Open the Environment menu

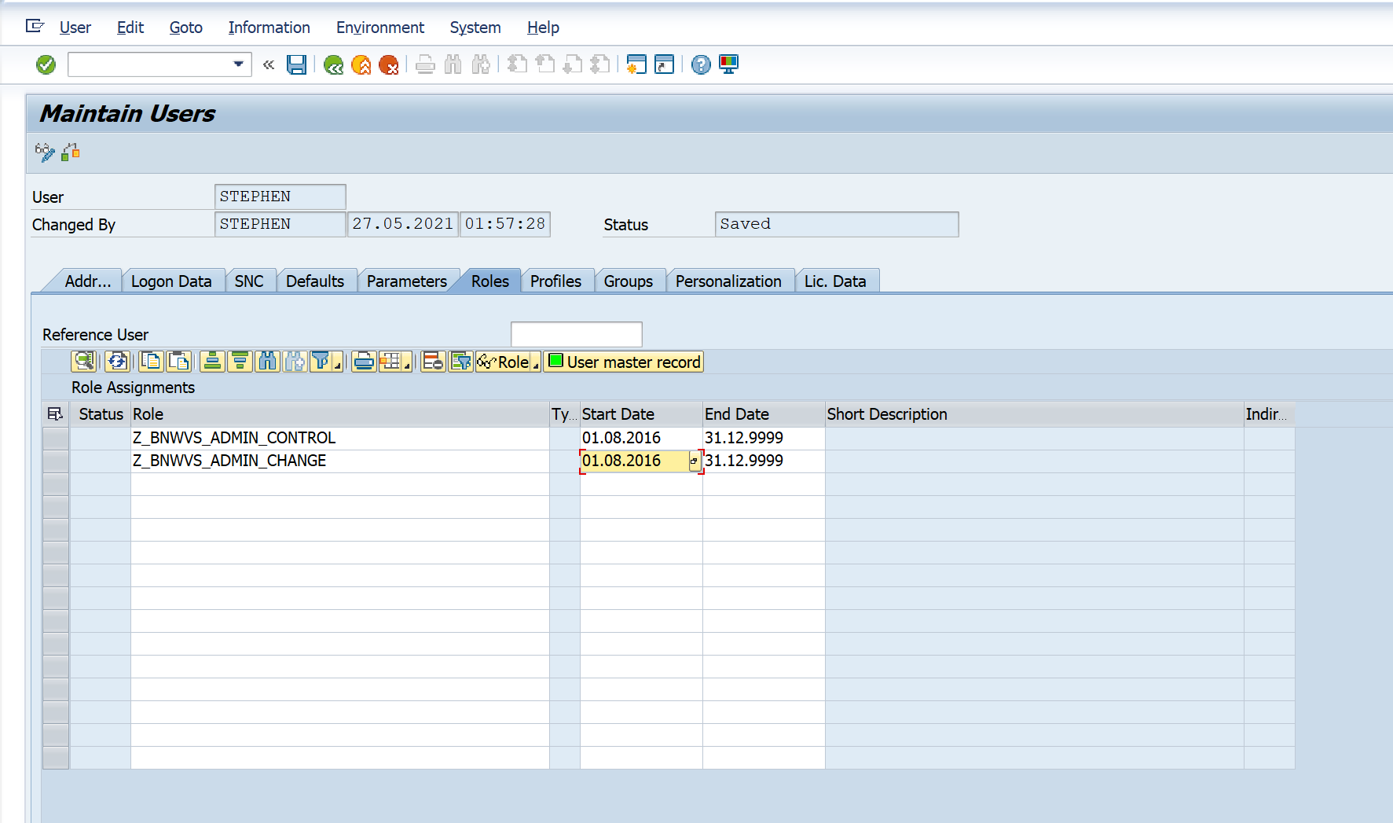coord(379,28)
